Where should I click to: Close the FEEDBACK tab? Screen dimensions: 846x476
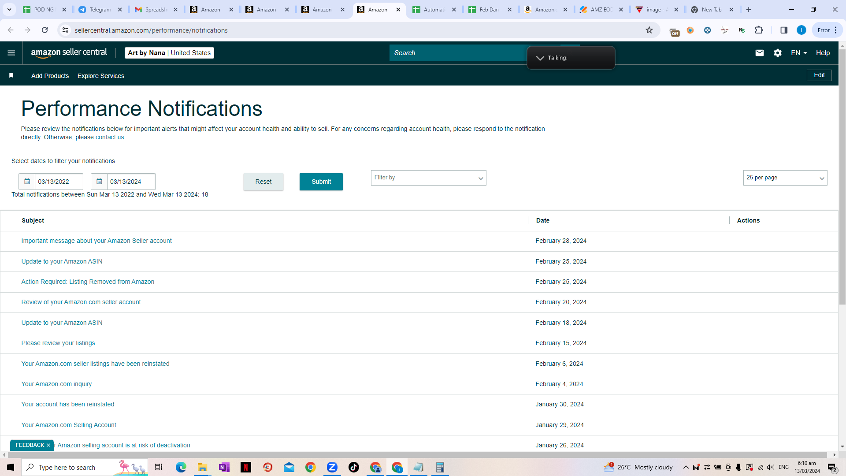[48, 445]
